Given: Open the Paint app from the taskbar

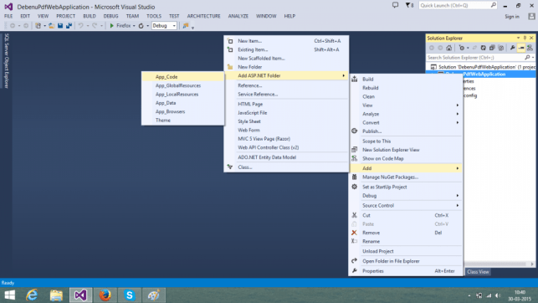Looking at the screenshot, I should (154, 295).
